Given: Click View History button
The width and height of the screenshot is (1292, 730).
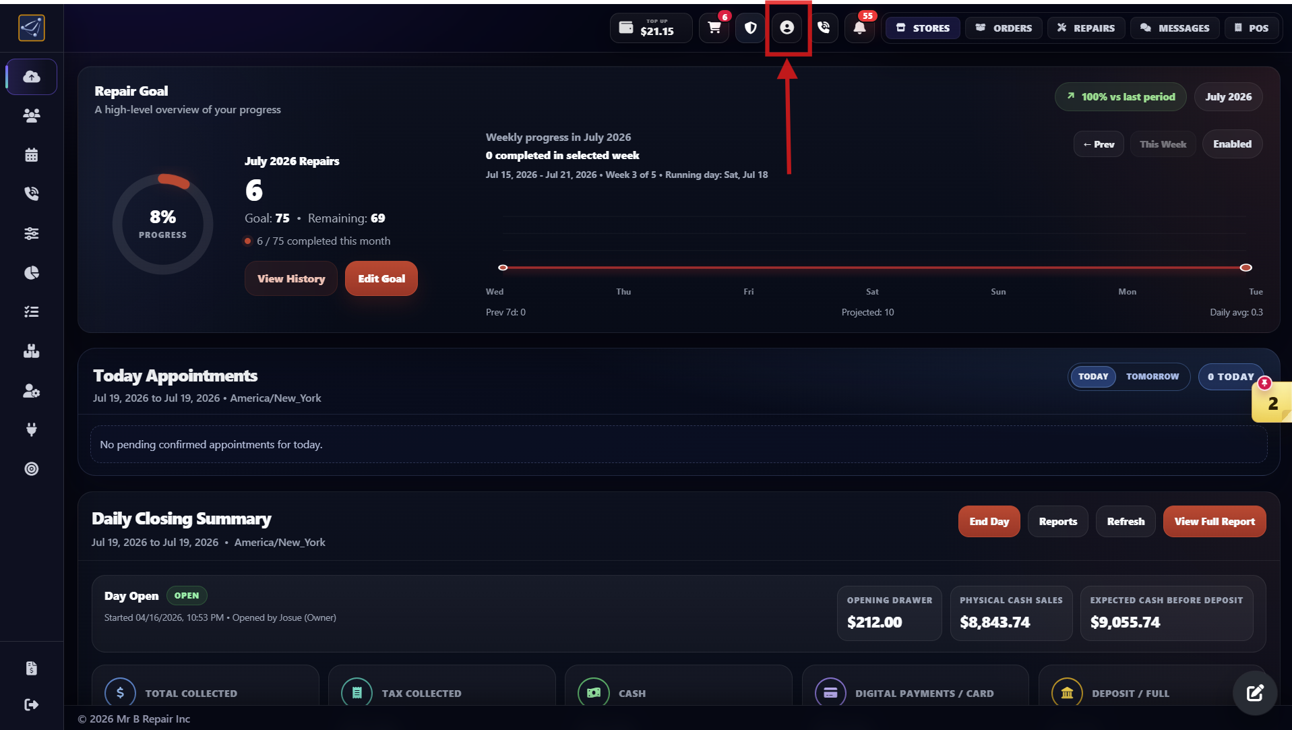Looking at the screenshot, I should (291, 278).
